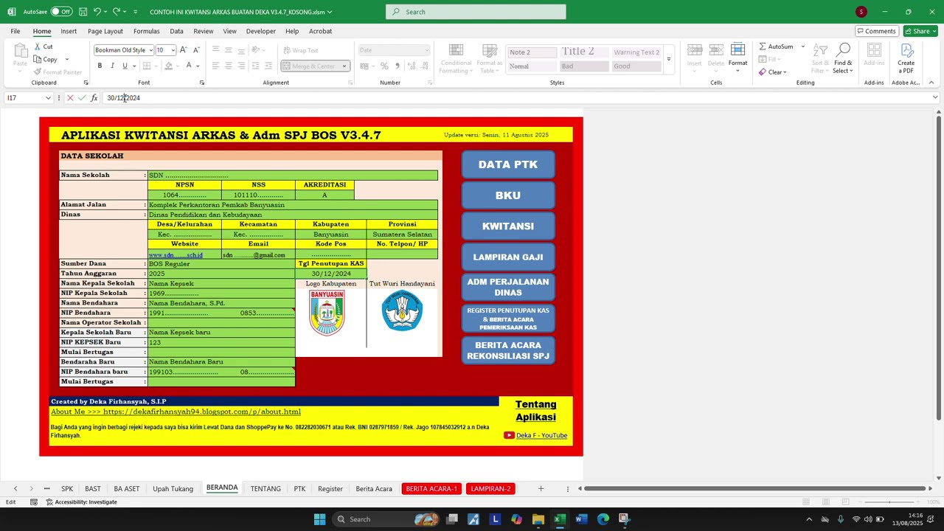Click the Tentang Aplikasi link
The image size is (944, 531).
click(x=535, y=411)
